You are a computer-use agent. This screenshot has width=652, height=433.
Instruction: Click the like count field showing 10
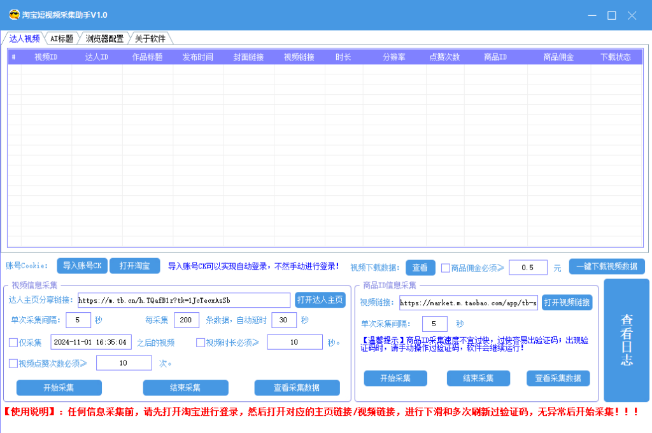pos(124,363)
